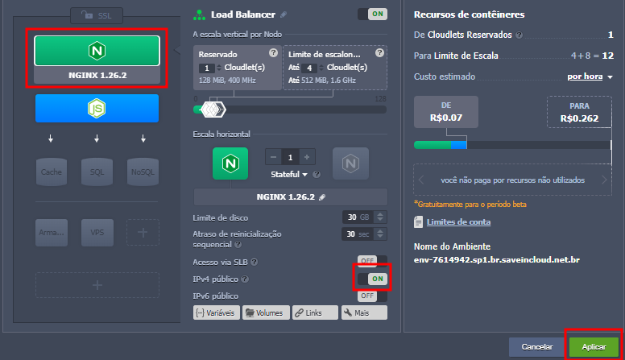Click the Cancelar button
The image size is (625, 360).
(537, 347)
